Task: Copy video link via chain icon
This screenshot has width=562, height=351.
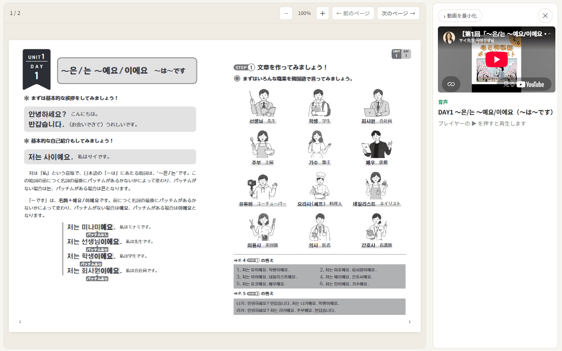Action: 451,84
